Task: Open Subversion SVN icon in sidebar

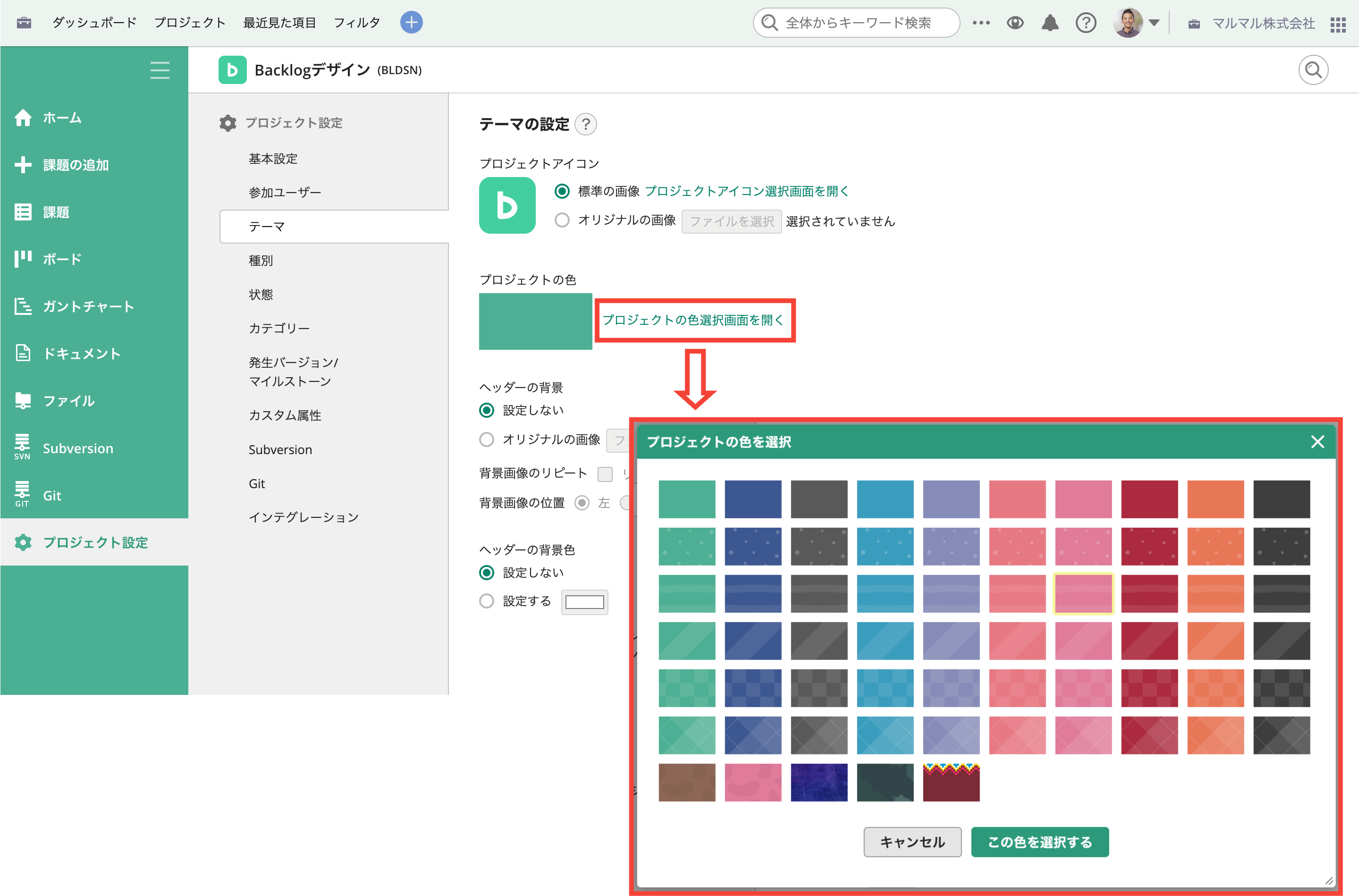Action: 22,448
